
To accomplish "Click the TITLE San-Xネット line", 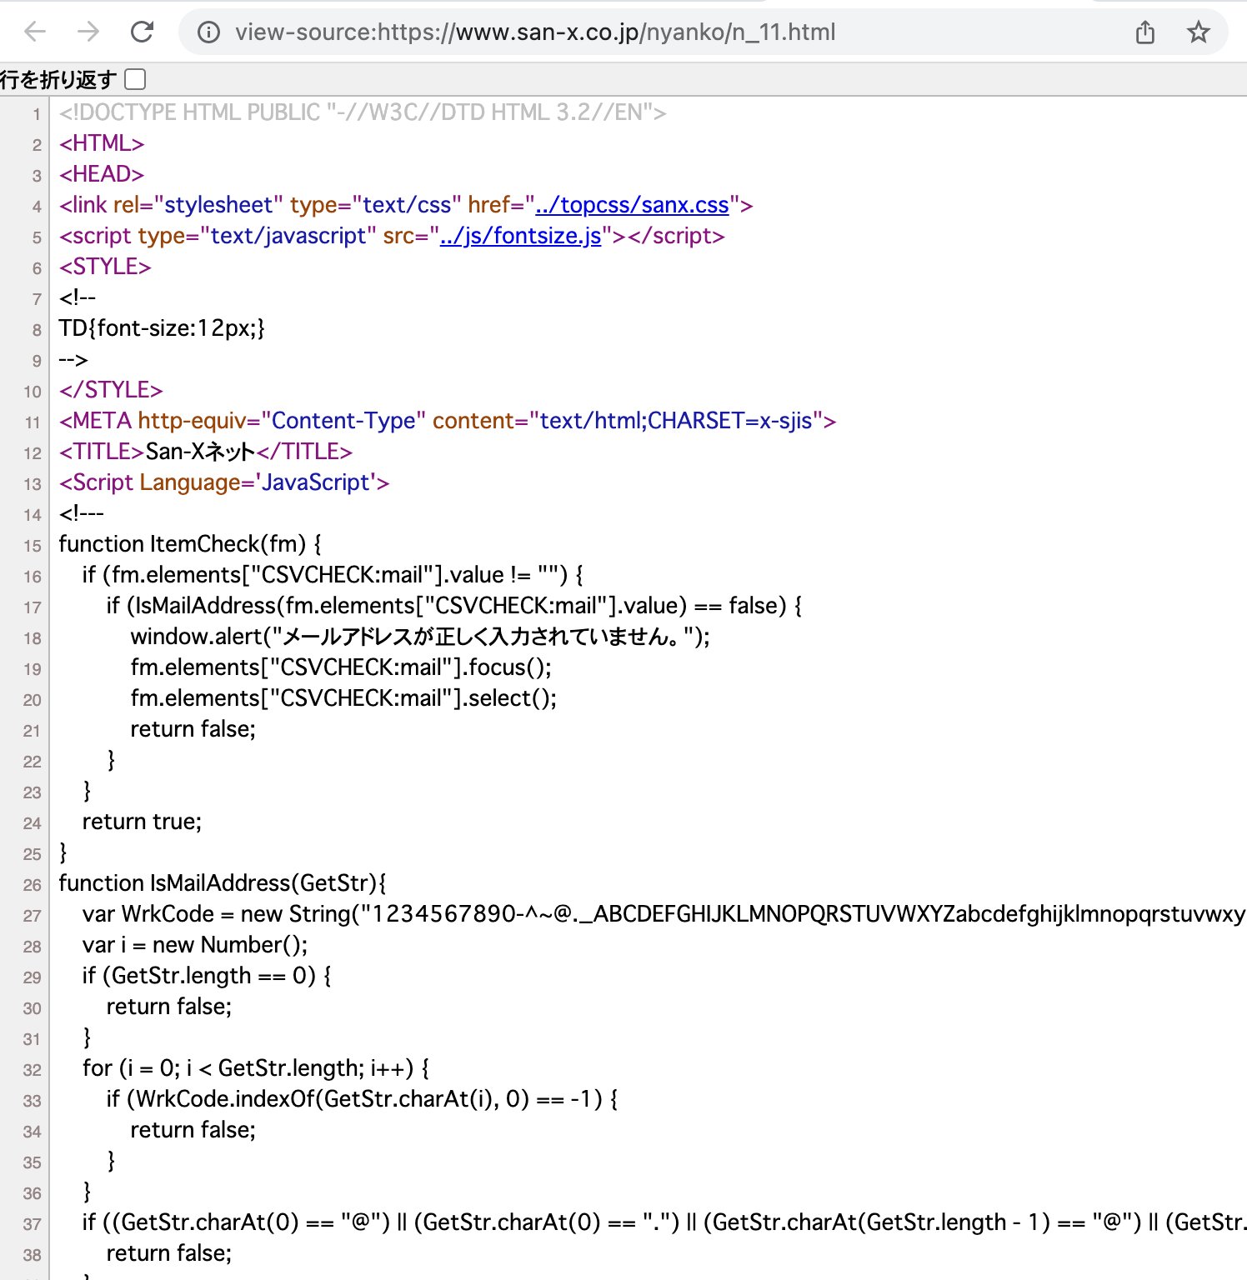I will [206, 452].
